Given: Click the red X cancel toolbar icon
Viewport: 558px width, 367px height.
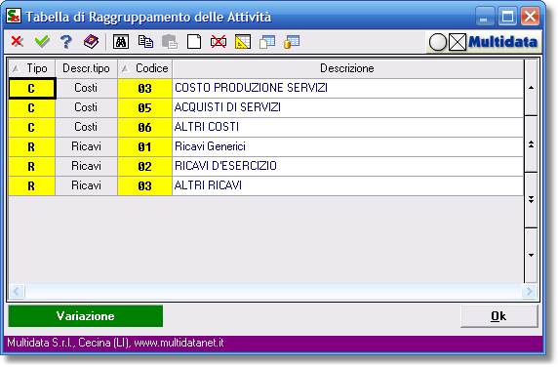Looking at the screenshot, I should pos(18,42).
